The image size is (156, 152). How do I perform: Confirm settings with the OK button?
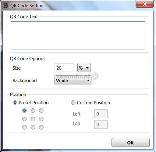coord(130,143)
